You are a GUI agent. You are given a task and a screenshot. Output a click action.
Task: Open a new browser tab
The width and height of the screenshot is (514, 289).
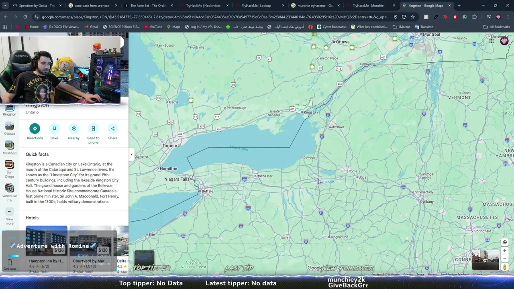click(459, 6)
